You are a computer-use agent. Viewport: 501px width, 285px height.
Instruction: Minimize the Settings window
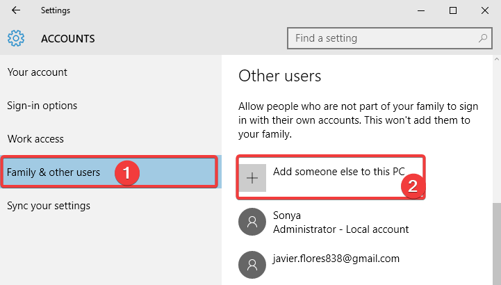(420, 10)
